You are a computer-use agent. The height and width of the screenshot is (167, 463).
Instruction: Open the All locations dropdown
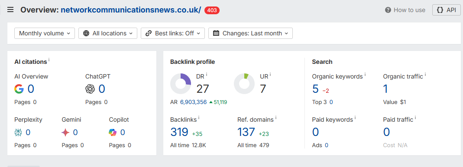108,33
